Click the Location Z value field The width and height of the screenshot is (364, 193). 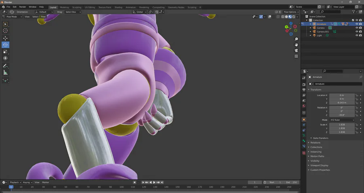pyautogui.click(x=342, y=103)
